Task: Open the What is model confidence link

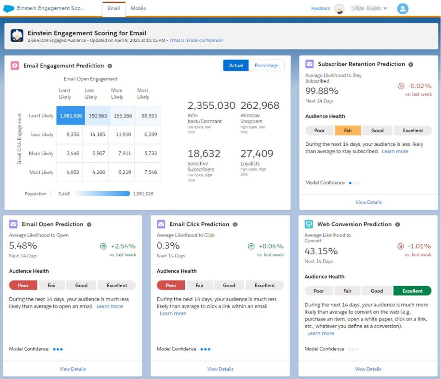Action: (196, 40)
